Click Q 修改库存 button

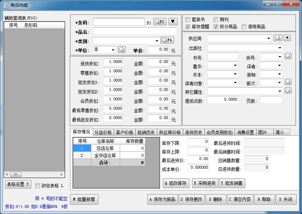pyautogui.click(x=176, y=183)
